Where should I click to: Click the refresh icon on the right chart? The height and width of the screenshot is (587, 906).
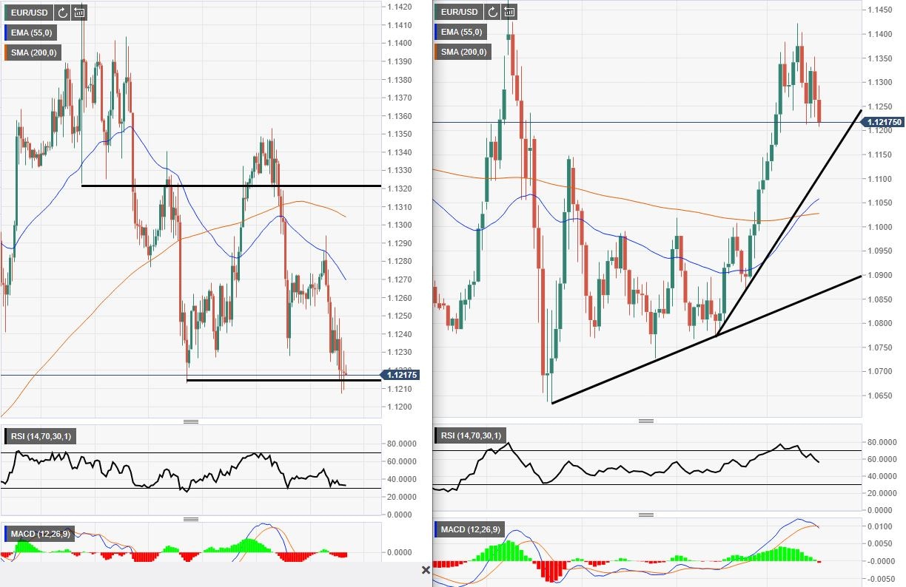point(493,12)
